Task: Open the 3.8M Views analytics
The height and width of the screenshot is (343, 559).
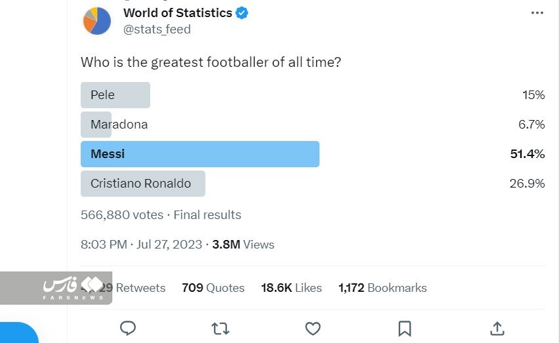Action: (243, 245)
